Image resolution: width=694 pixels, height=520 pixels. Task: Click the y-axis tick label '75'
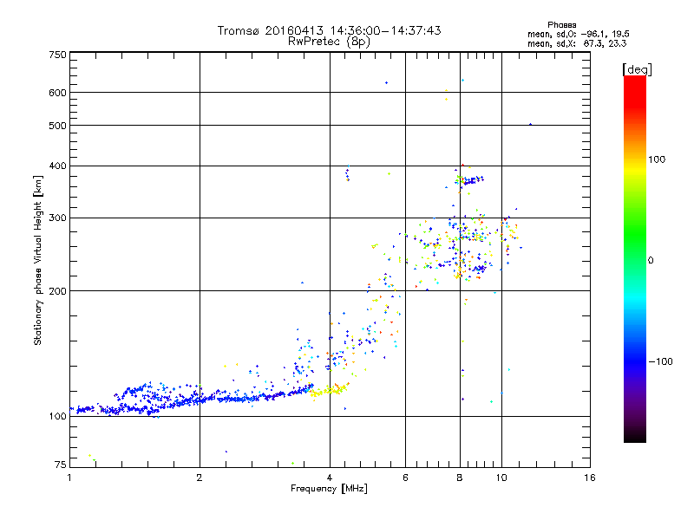[61, 465]
